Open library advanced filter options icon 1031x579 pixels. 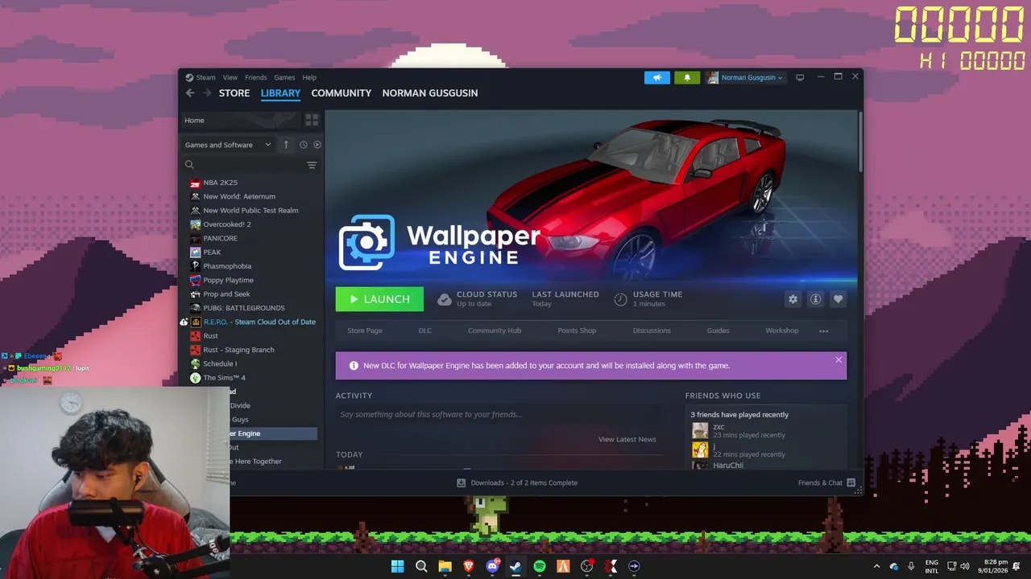[312, 165]
